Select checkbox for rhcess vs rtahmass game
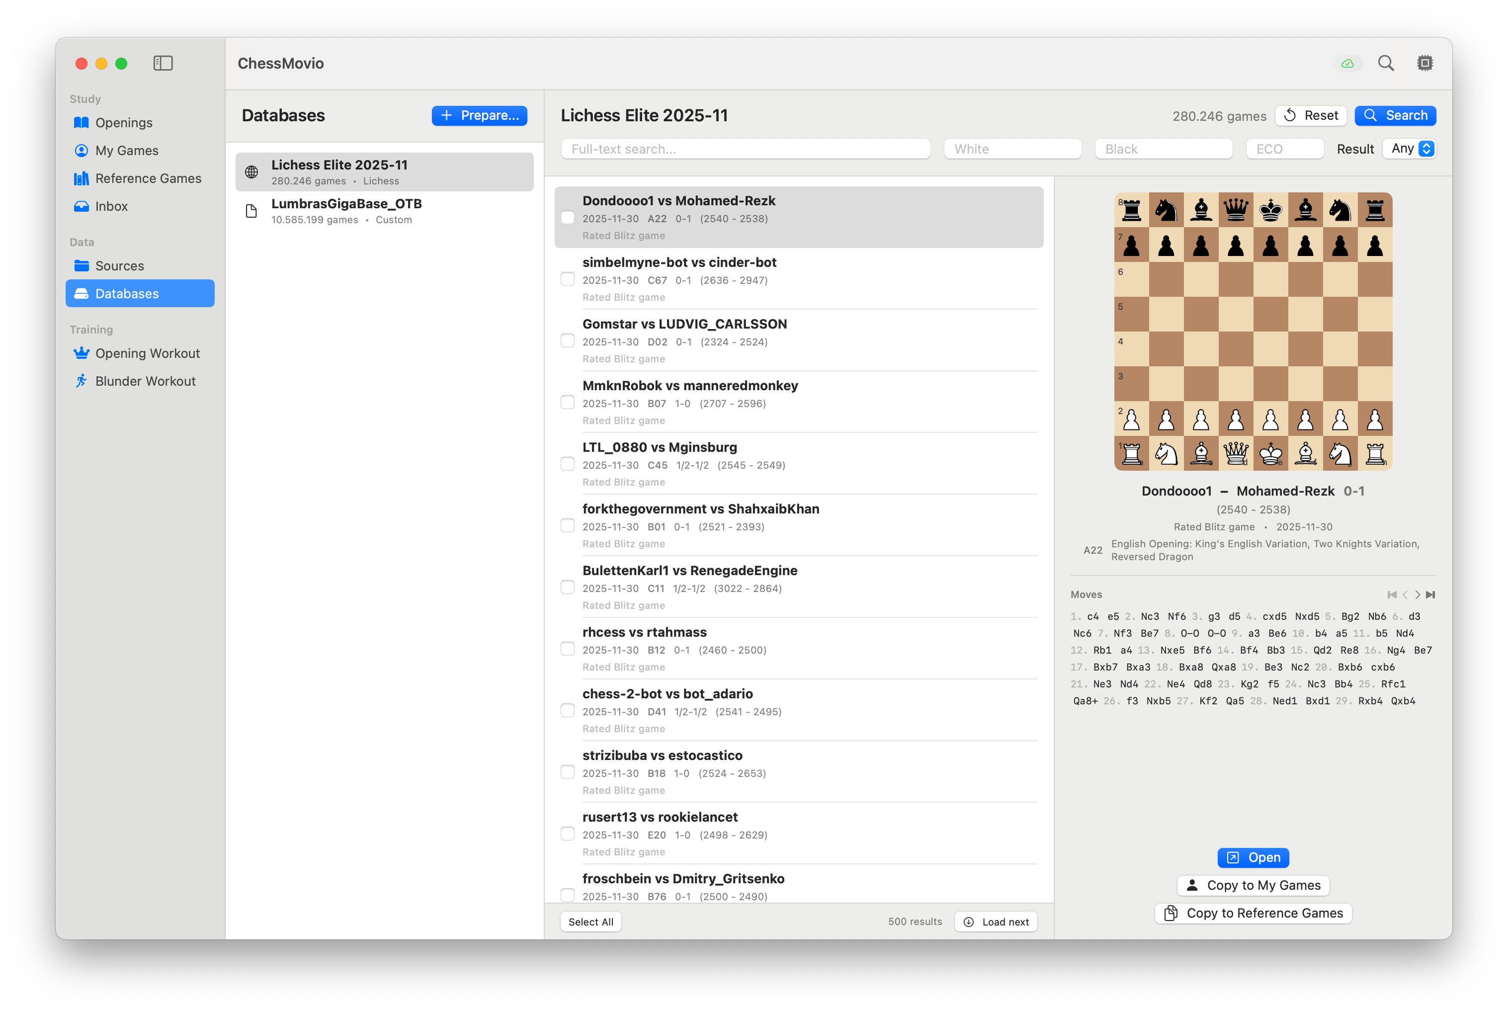Image resolution: width=1508 pixels, height=1013 pixels. (567, 649)
